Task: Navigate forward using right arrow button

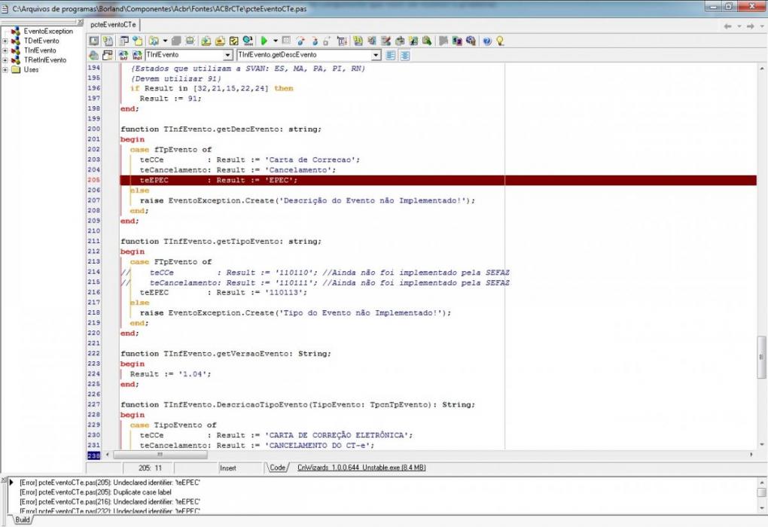Action: 751,26
